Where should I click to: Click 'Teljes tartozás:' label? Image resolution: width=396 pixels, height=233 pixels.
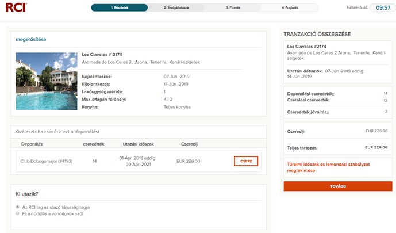(302, 148)
